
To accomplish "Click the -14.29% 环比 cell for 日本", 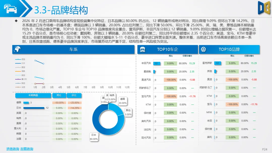I will click(x=75, y=108).
